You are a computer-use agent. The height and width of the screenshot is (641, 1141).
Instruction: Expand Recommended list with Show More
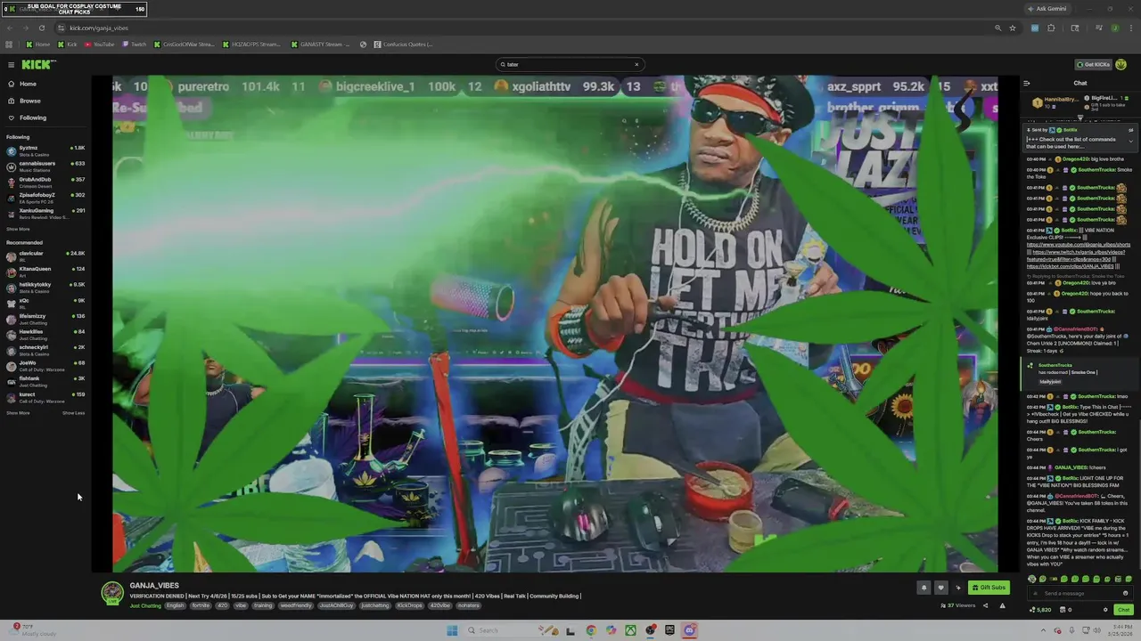(18, 413)
